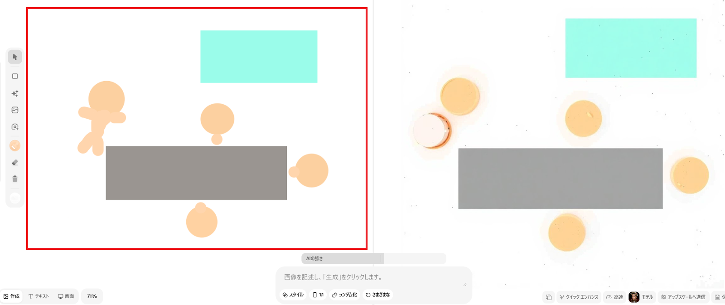Open the image insert tool
This screenshot has width=725, height=305.
click(x=15, y=110)
